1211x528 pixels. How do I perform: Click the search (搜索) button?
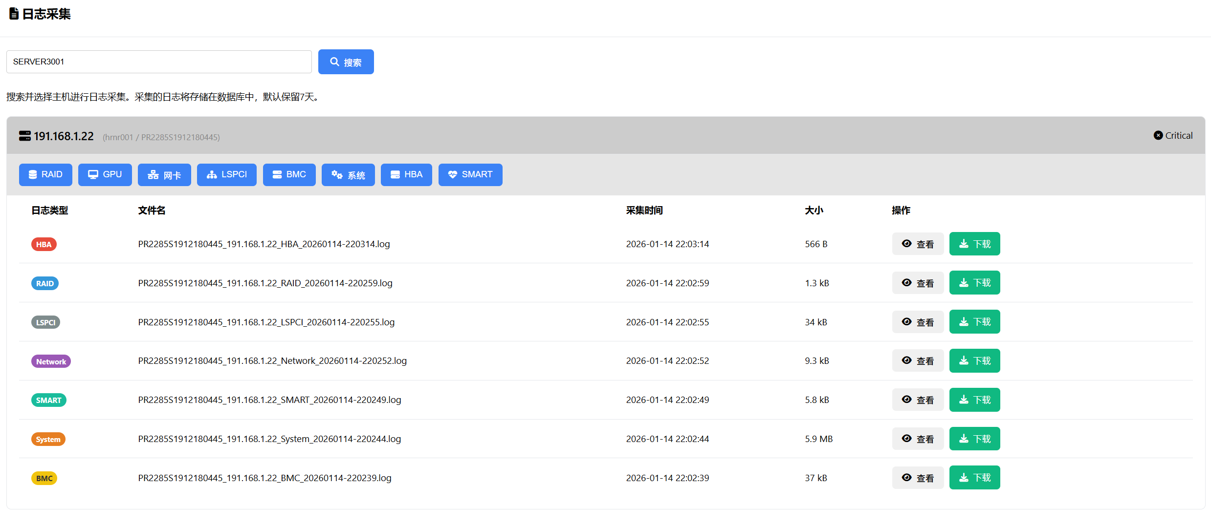(x=346, y=62)
